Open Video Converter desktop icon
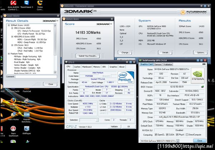215x150 pixels. (40, 5)
